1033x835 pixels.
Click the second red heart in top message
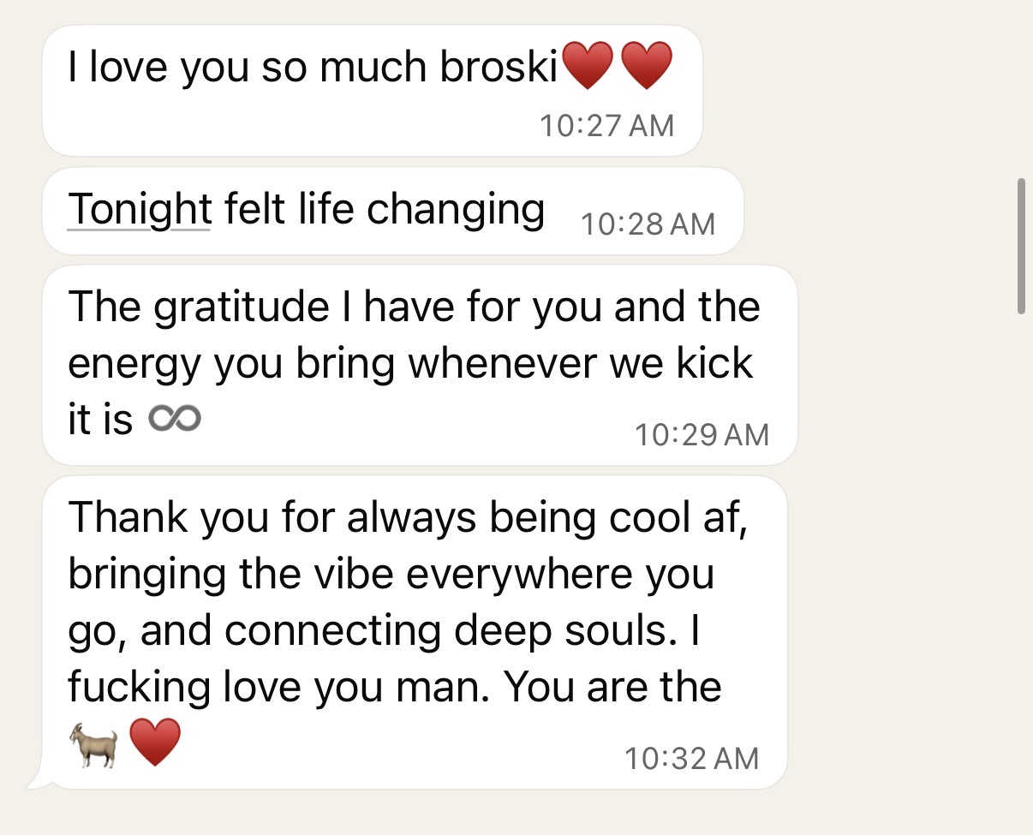(646, 67)
